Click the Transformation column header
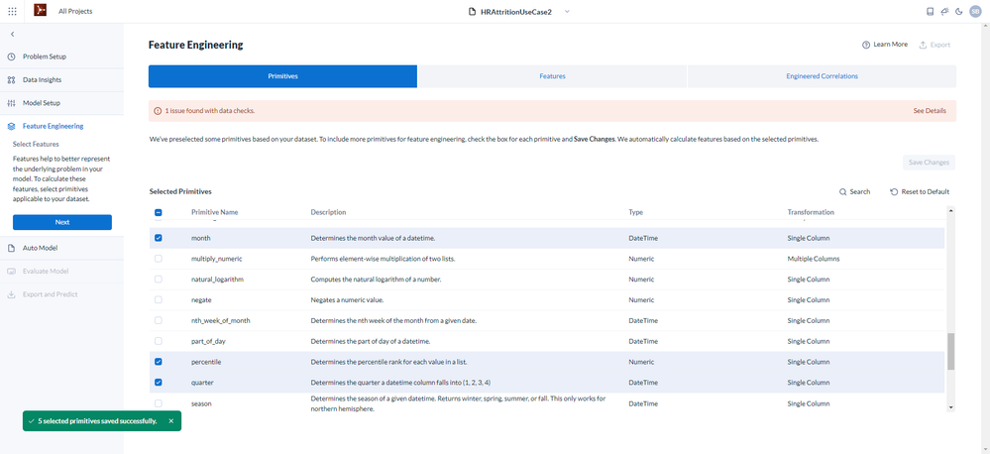This screenshot has width=990, height=454. [x=811, y=212]
